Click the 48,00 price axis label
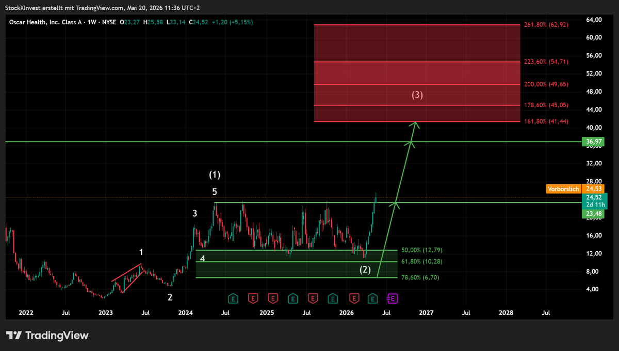619x351 pixels. [594, 92]
